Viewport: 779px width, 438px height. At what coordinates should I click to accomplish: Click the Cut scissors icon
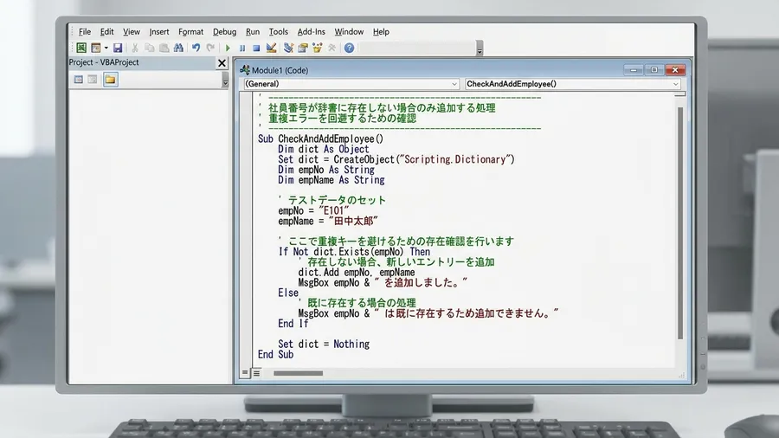point(135,48)
